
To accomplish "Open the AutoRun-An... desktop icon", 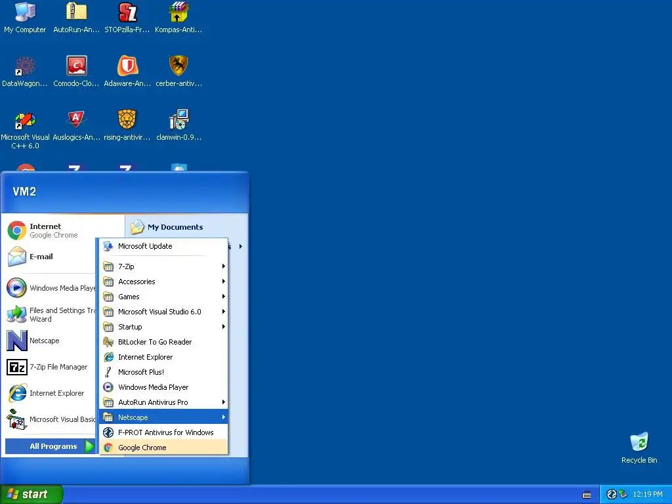I will coord(76,18).
